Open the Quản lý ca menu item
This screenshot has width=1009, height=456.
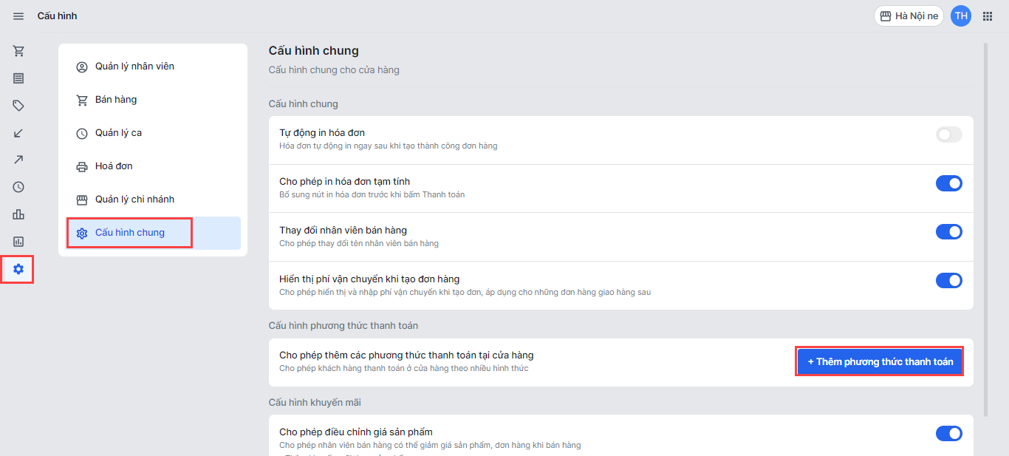tap(118, 133)
